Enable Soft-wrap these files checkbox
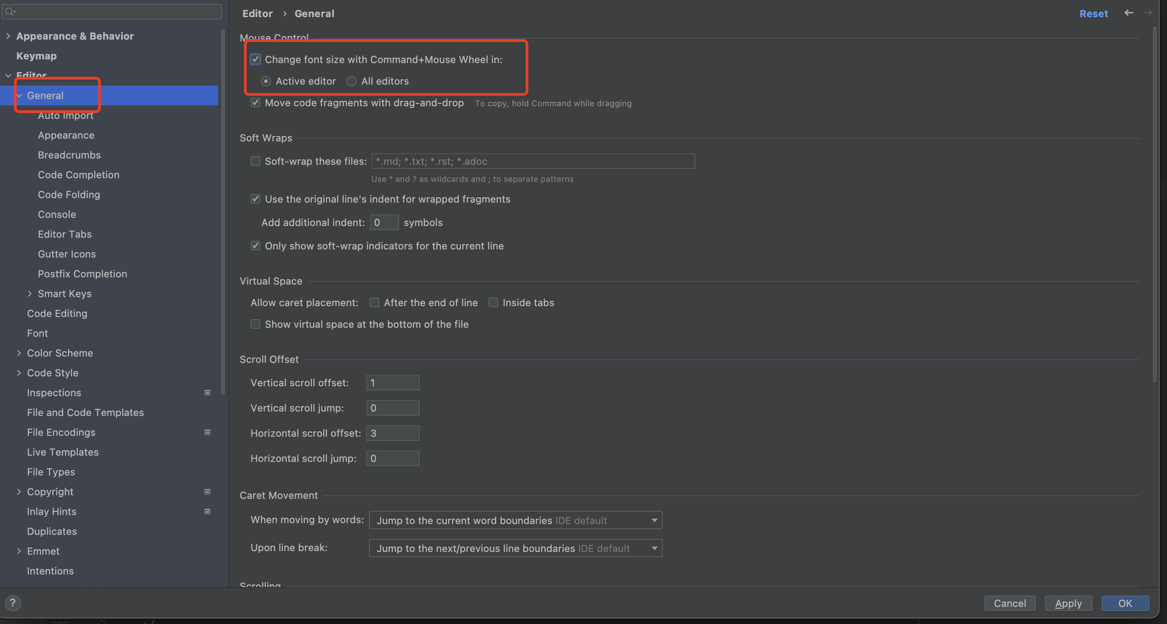 255,161
